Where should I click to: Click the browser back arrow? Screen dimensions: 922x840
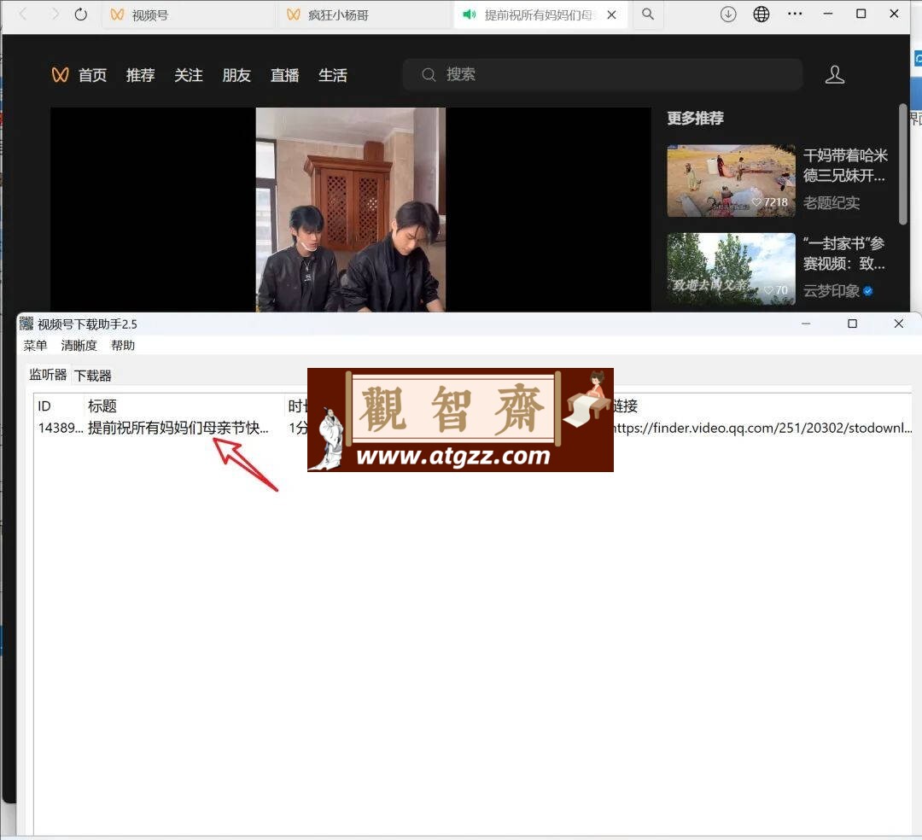click(23, 15)
